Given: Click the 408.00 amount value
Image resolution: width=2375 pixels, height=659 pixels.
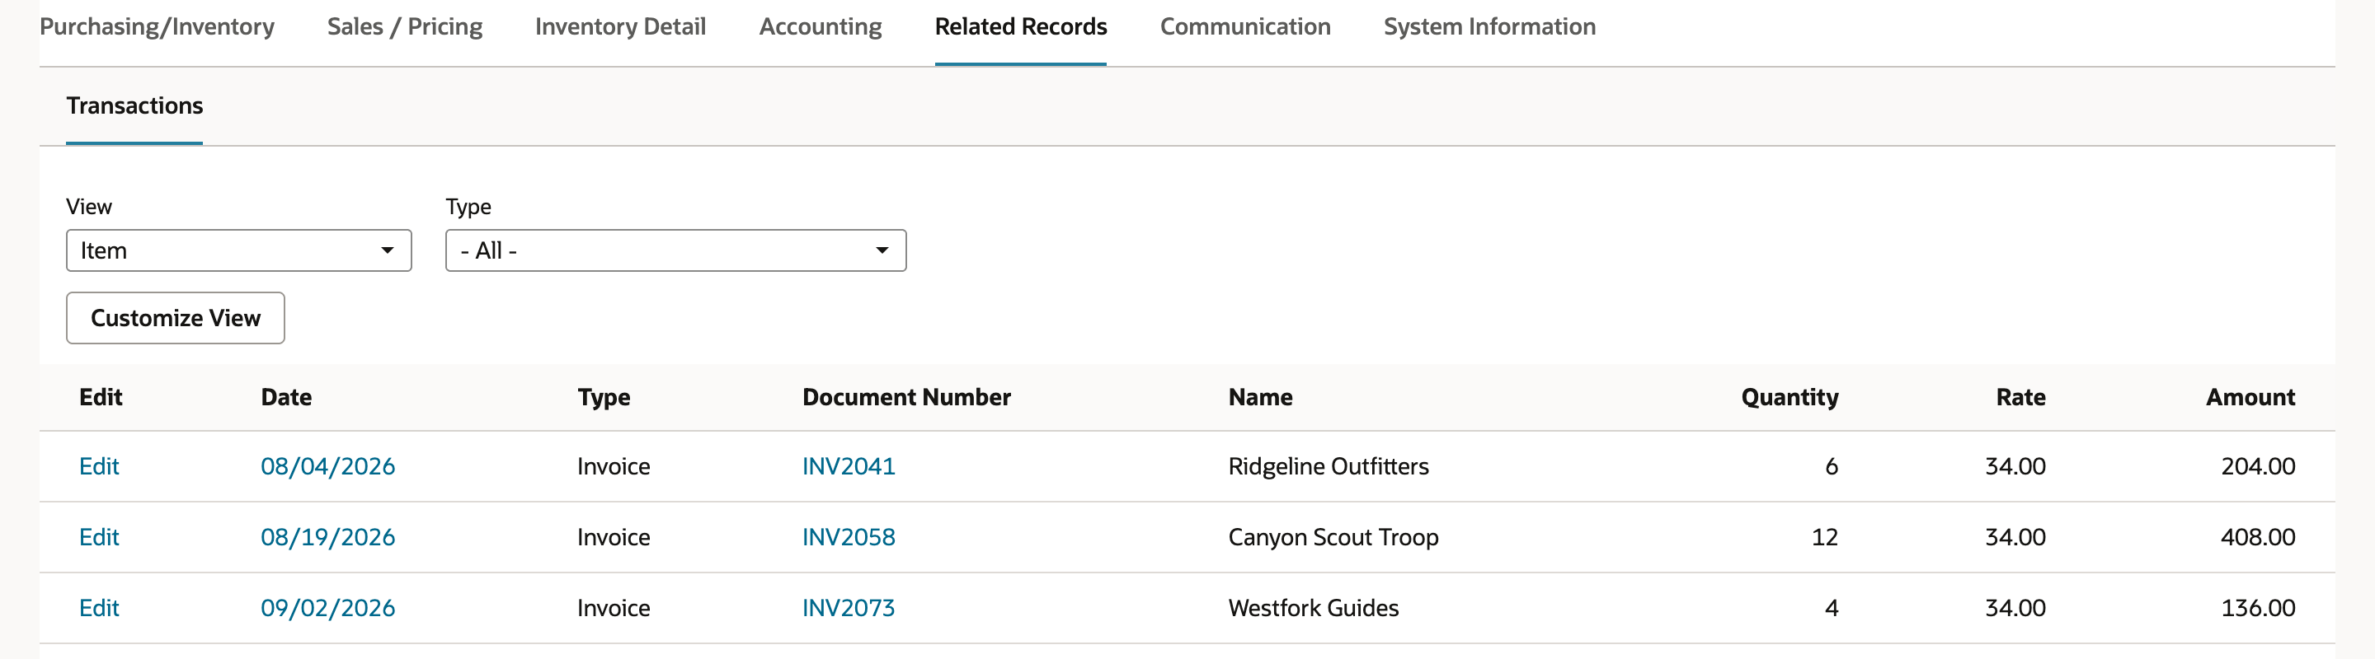Looking at the screenshot, I should point(2258,538).
